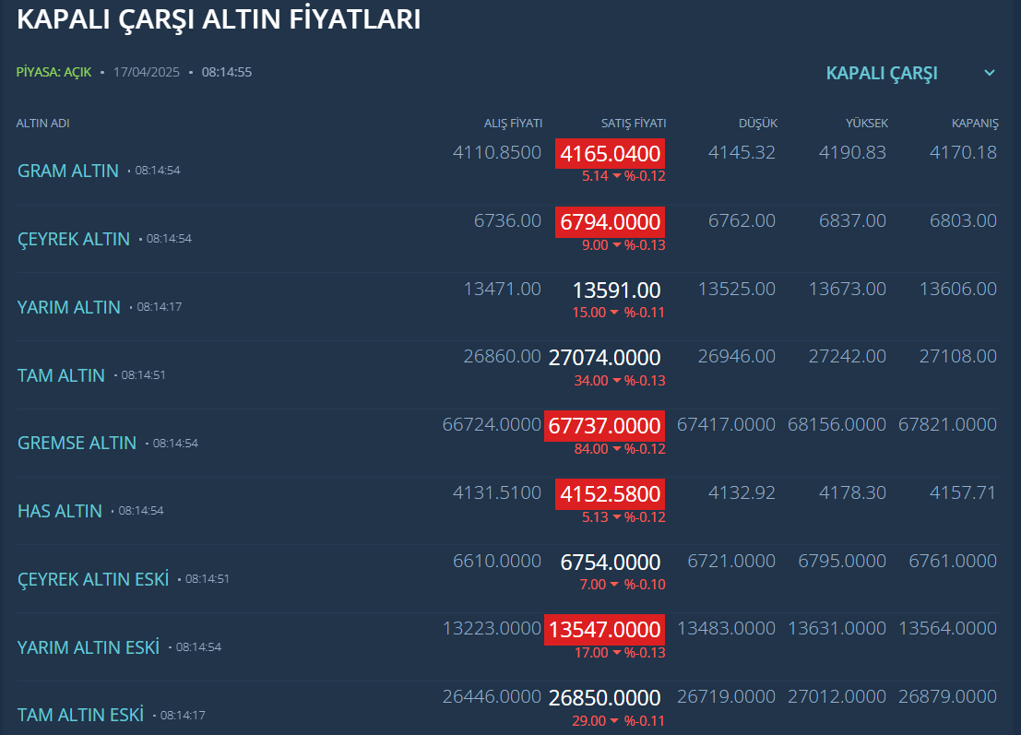Click GREMSE ALTIN highlighted price 67737.0000
Image resolution: width=1021 pixels, height=735 pixels.
(604, 426)
